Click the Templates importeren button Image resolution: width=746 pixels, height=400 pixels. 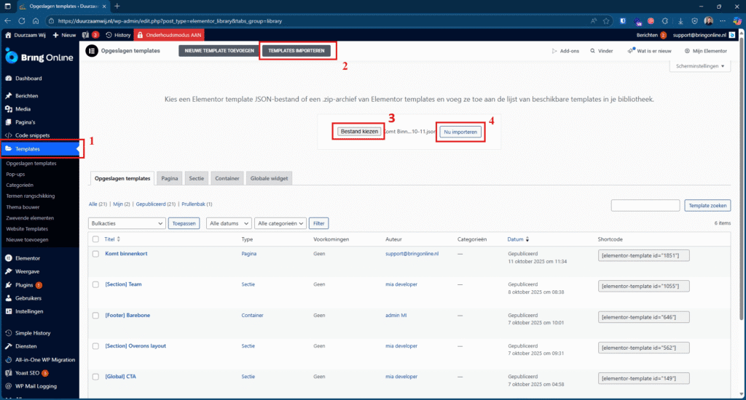pyautogui.click(x=298, y=51)
